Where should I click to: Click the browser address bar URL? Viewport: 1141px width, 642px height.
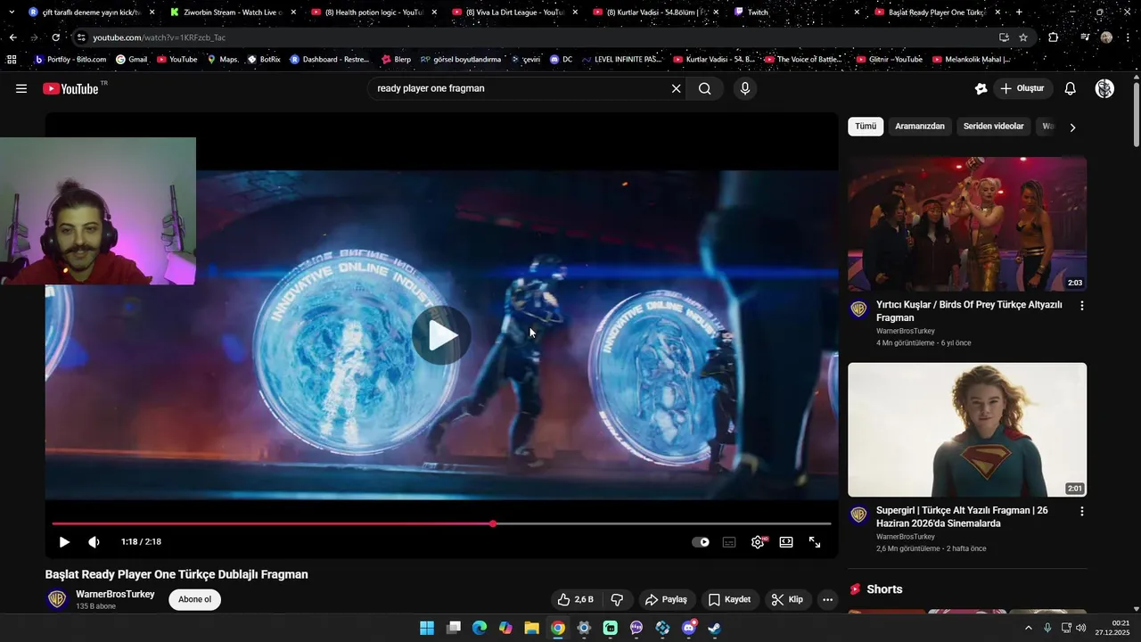click(x=159, y=37)
